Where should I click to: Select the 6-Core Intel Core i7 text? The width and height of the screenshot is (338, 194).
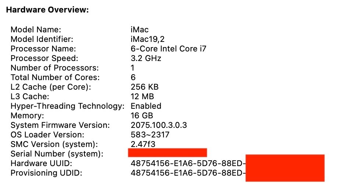tap(168, 49)
